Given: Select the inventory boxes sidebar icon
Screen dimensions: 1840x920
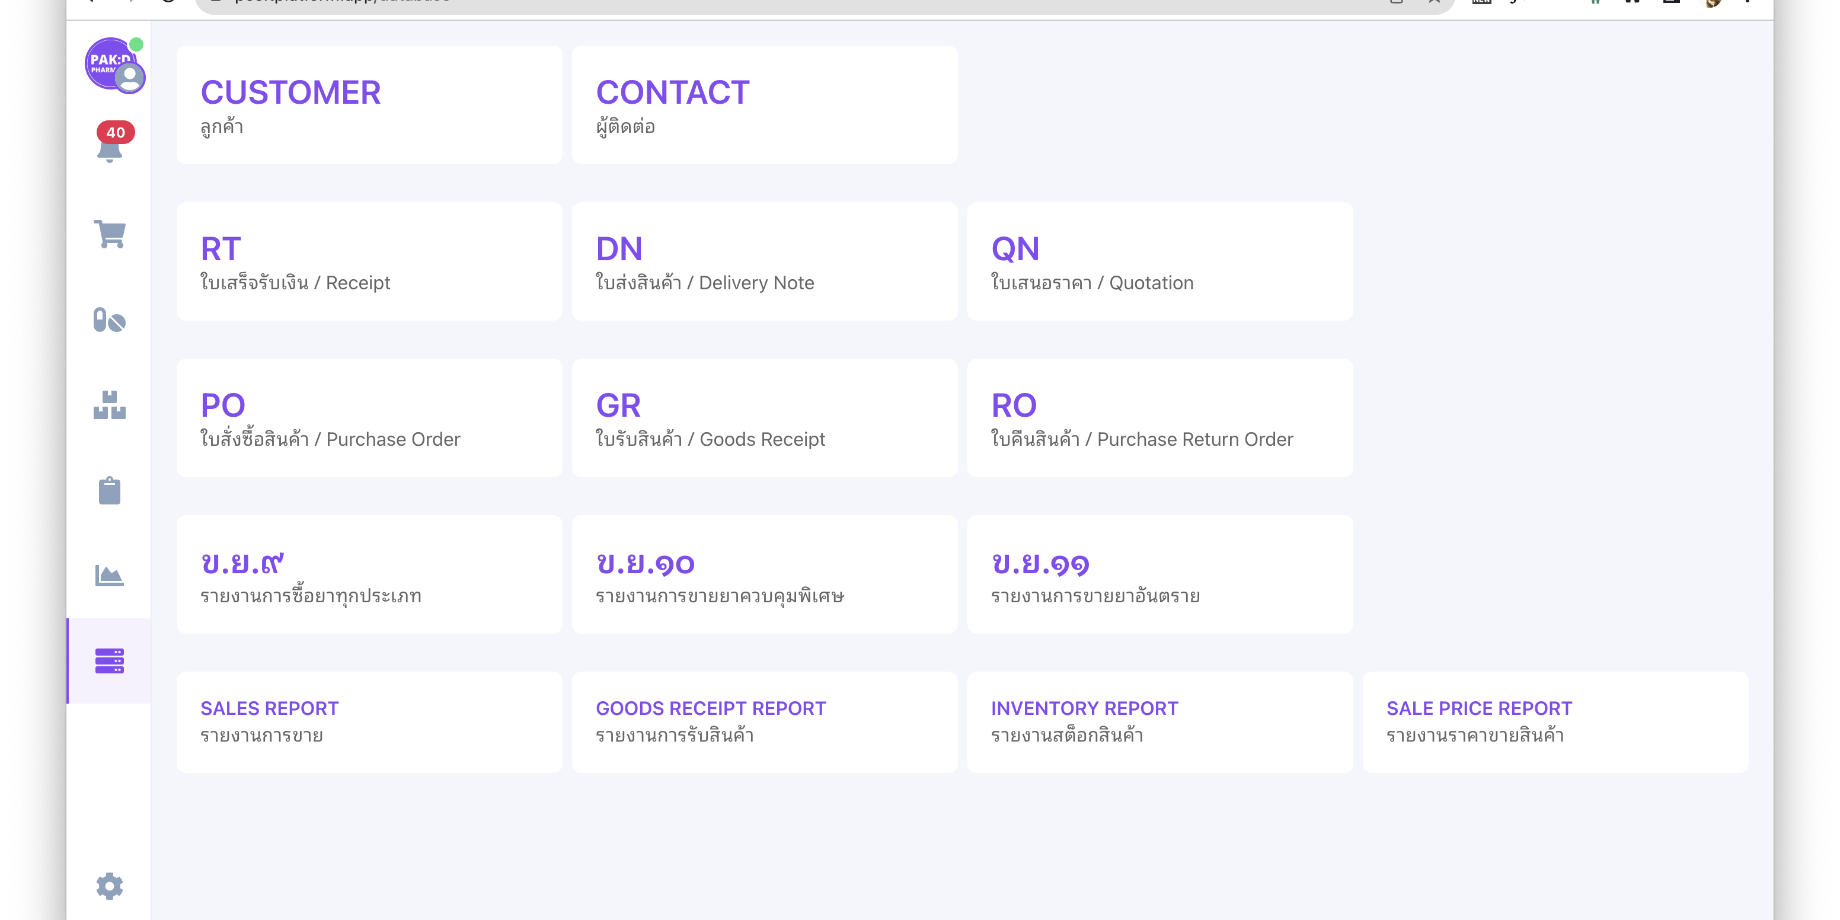Looking at the screenshot, I should [x=109, y=405].
